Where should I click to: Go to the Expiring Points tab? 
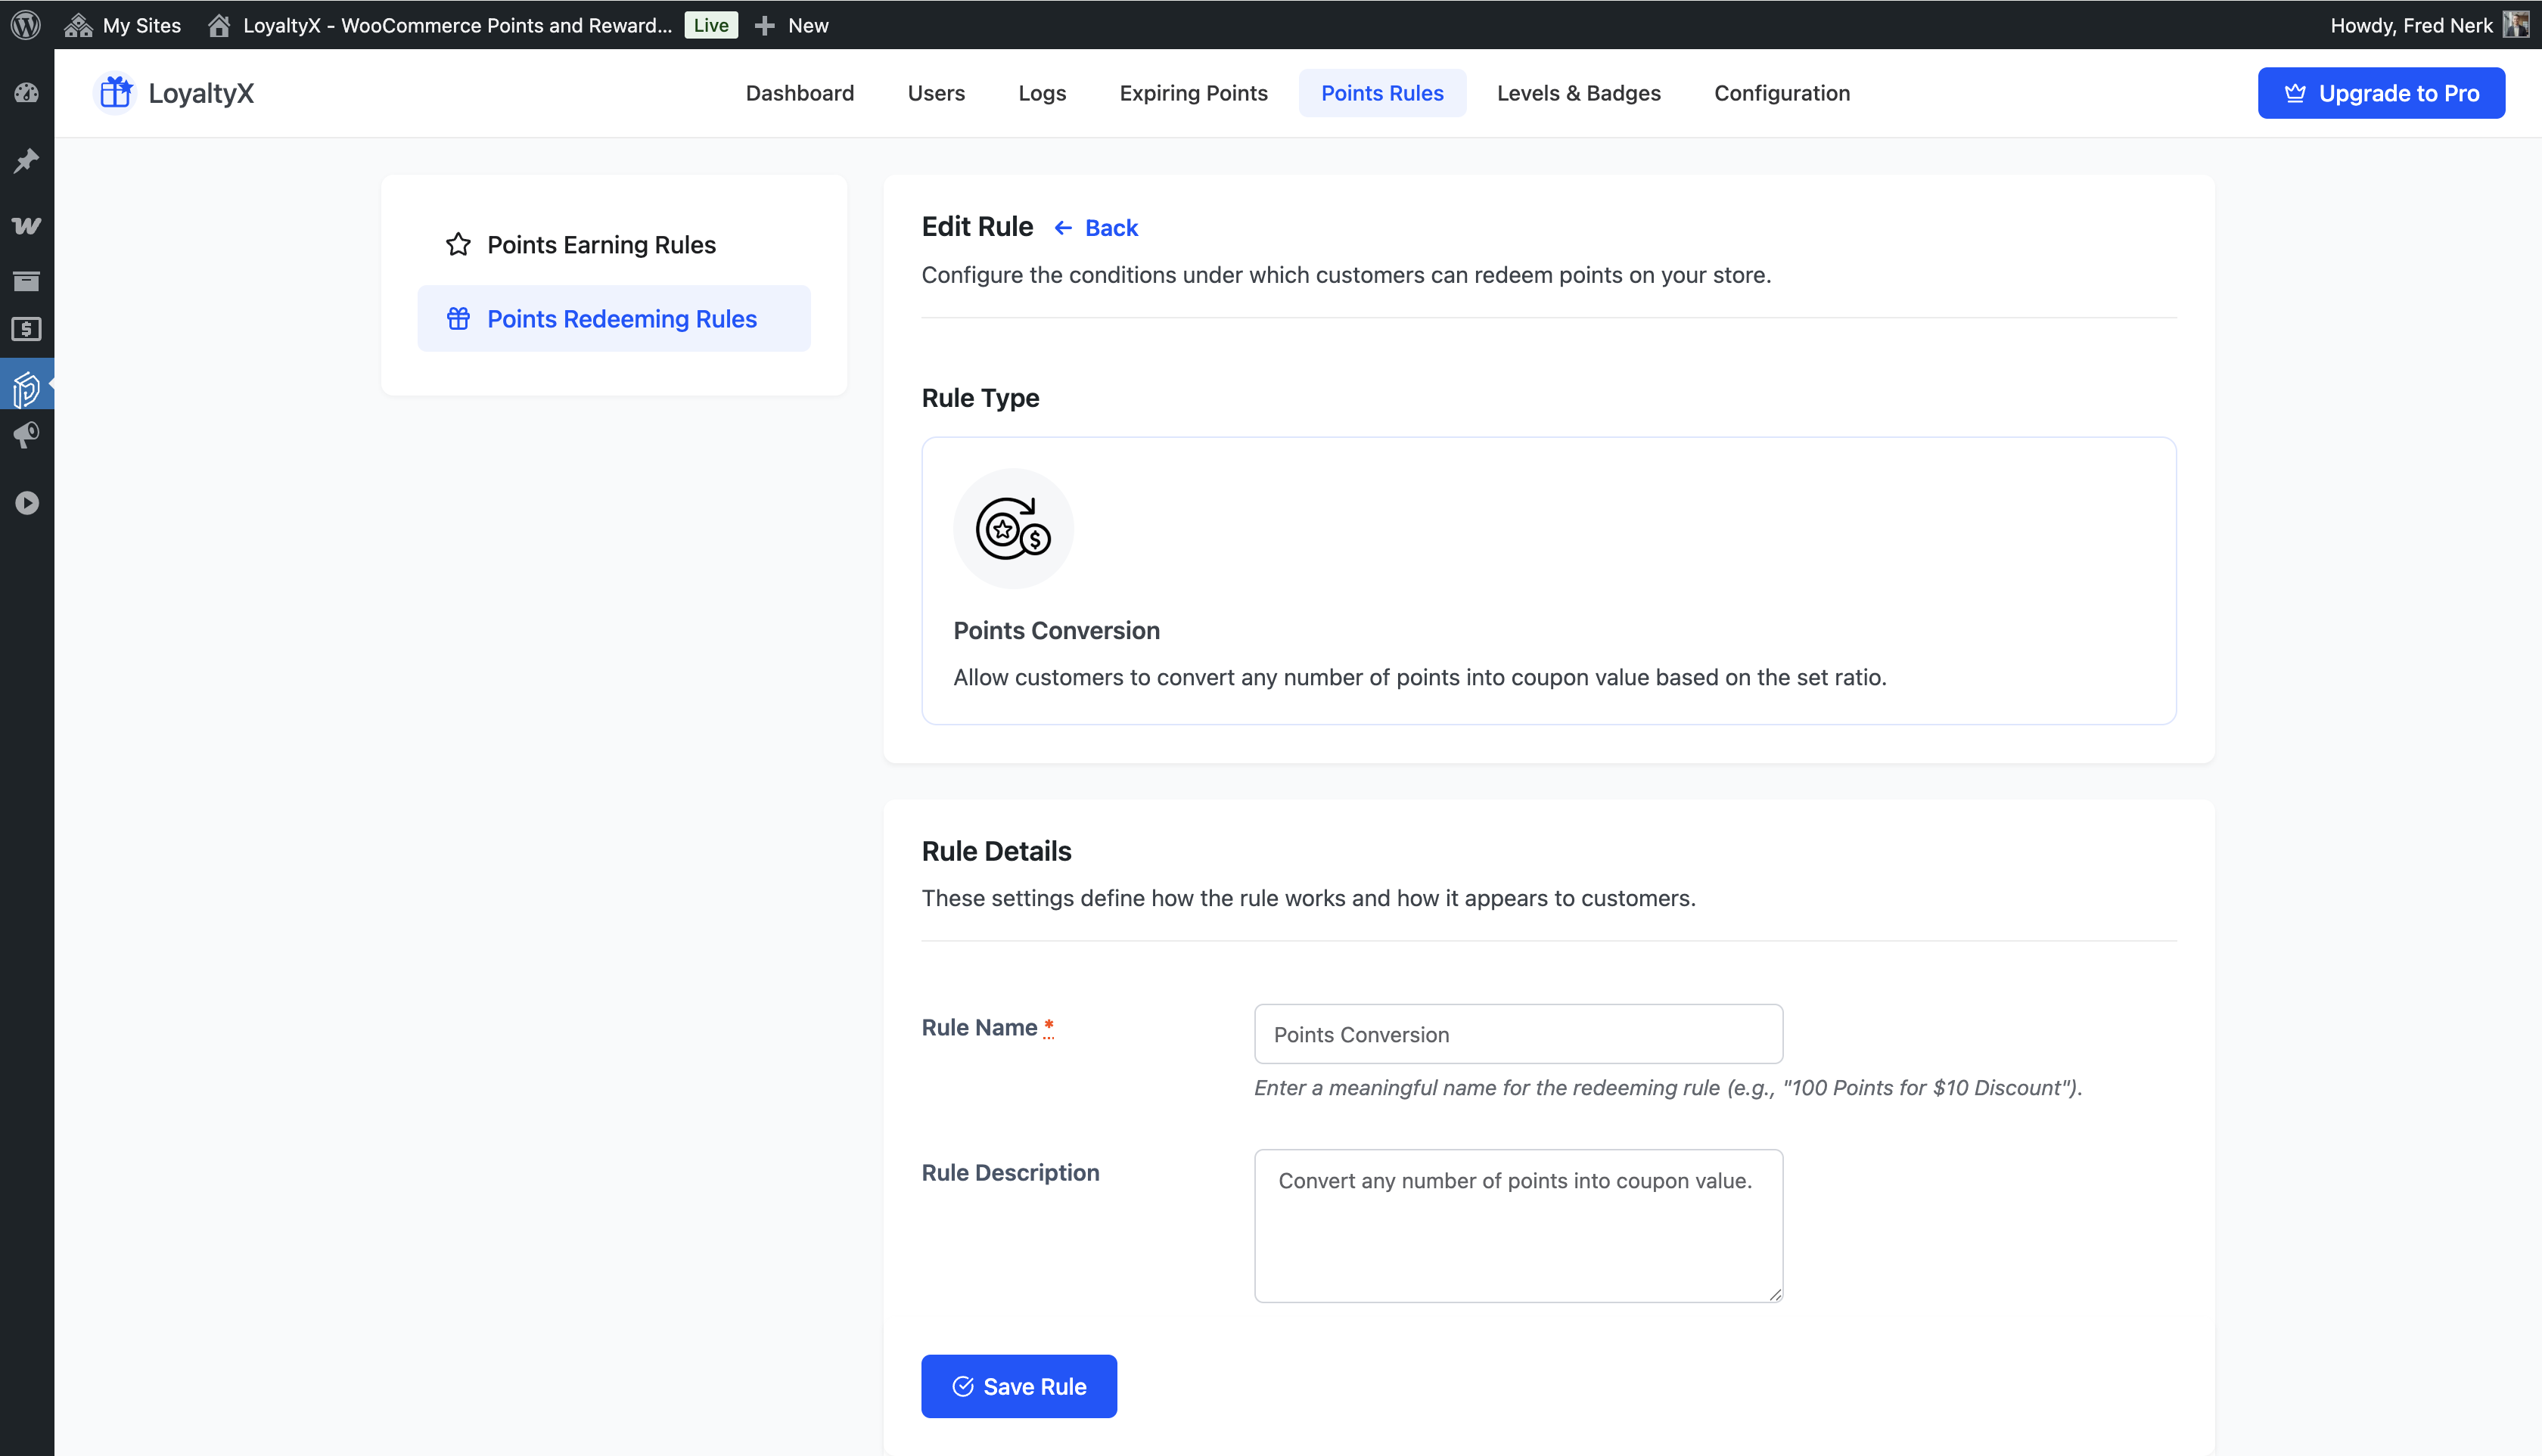coord(1193,93)
